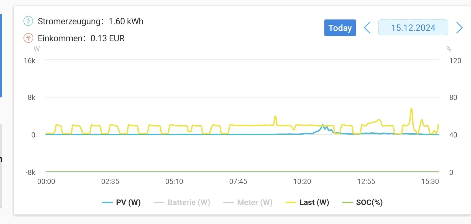This screenshot has height=224, width=471.
Task: Click the 07:45 time axis label
Action: (x=238, y=182)
